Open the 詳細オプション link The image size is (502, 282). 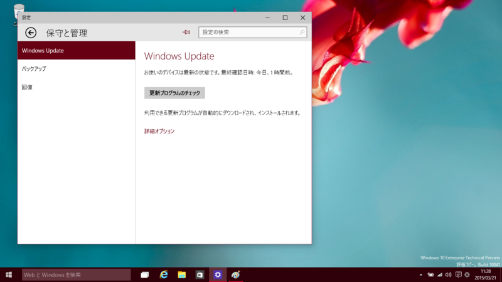(x=159, y=131)
